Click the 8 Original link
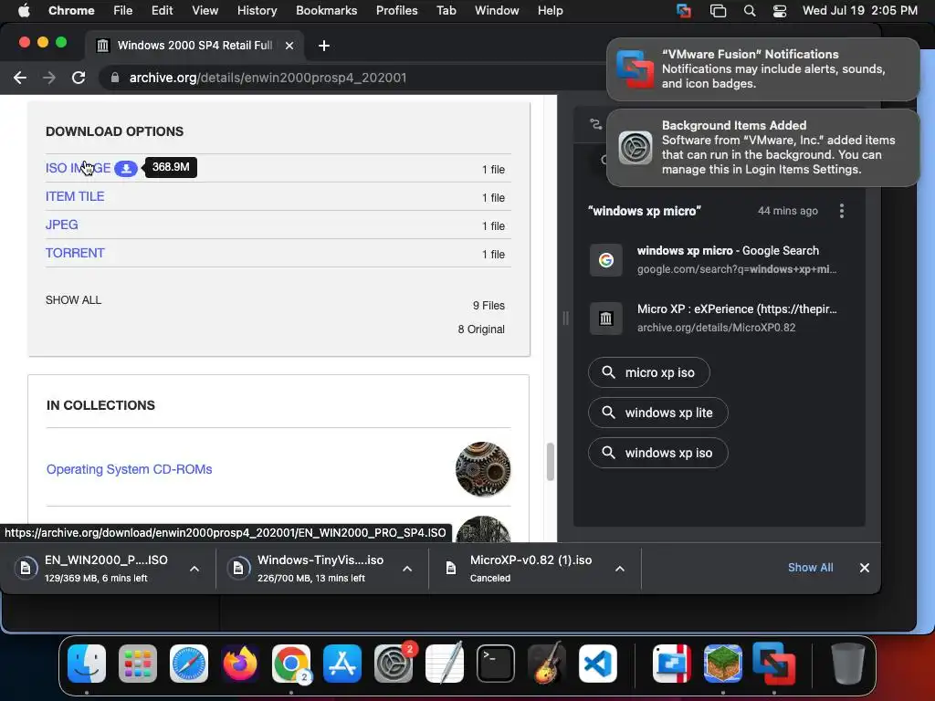This screenshot has height=701, width=935. point(480,329)
